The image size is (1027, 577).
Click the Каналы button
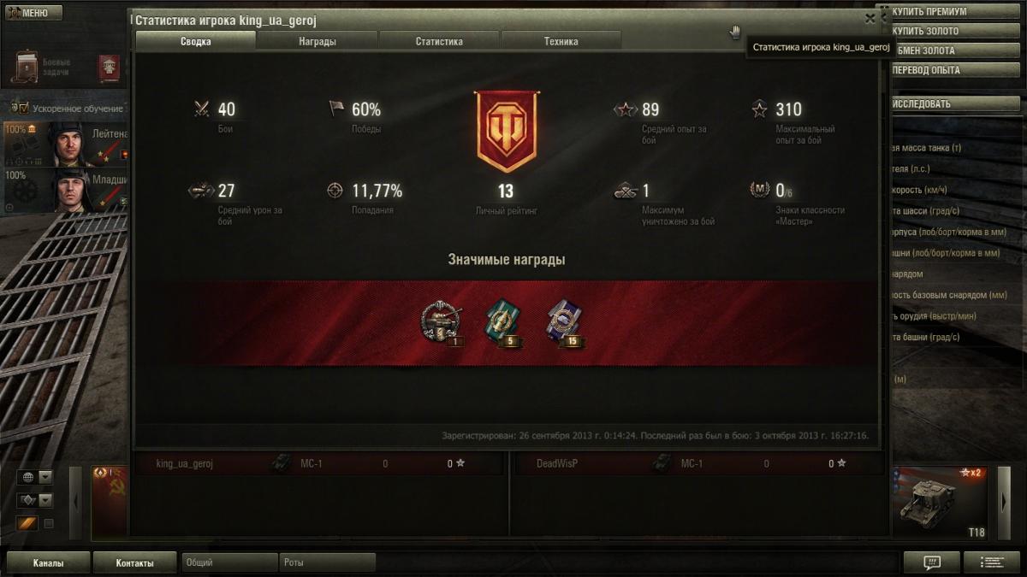pyautogui.click(x=48, y=563)
